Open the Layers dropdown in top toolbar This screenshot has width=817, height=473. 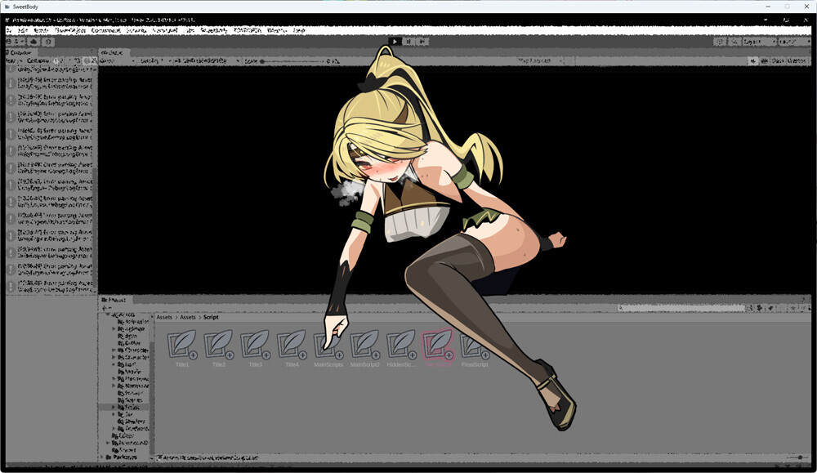pyautogui.click(x=759, y=42)
